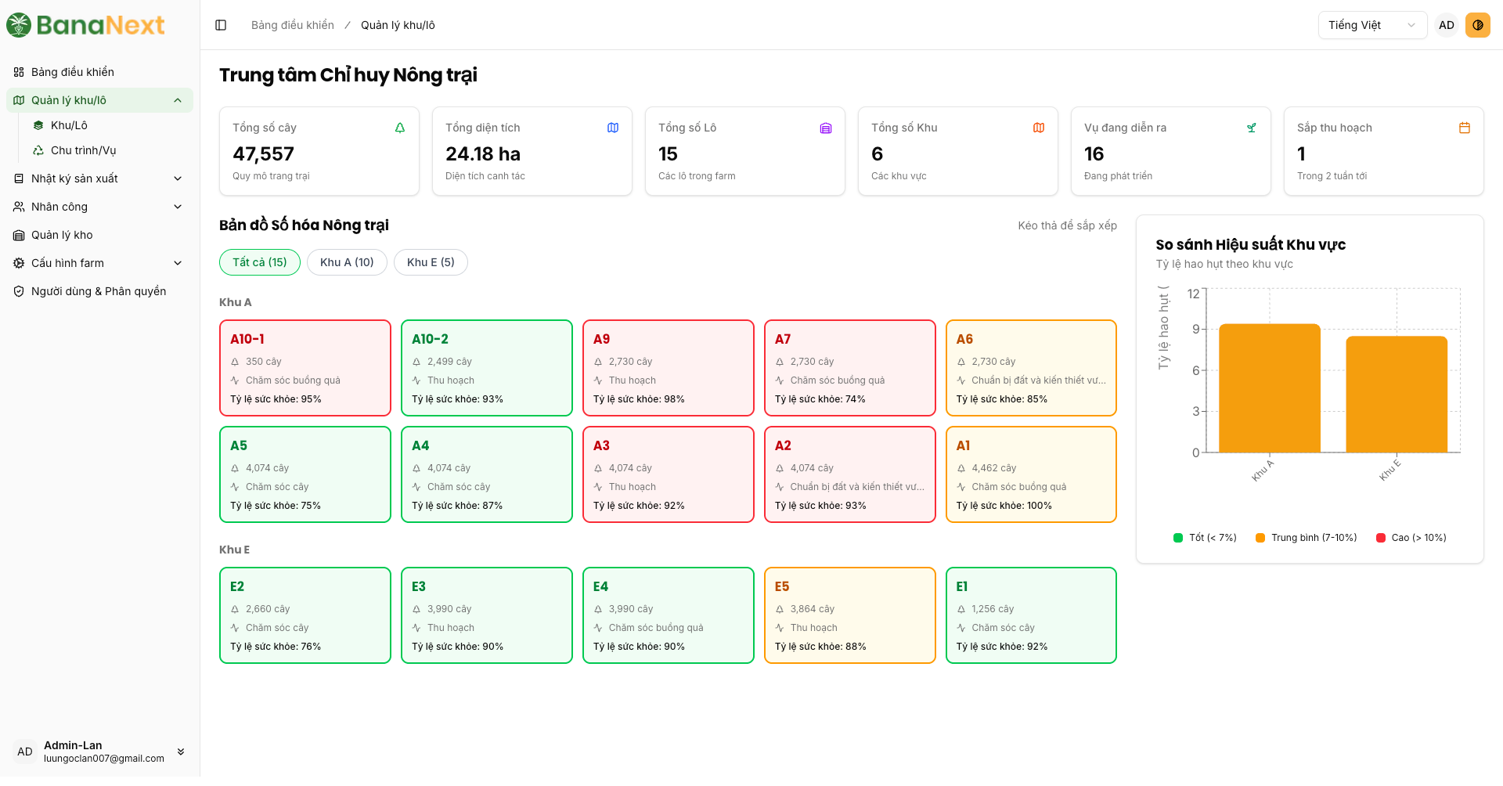Toggle dark mode with the top-right theme button
This screenshot has width=1503, height=786.
(x=1478, y=25)
